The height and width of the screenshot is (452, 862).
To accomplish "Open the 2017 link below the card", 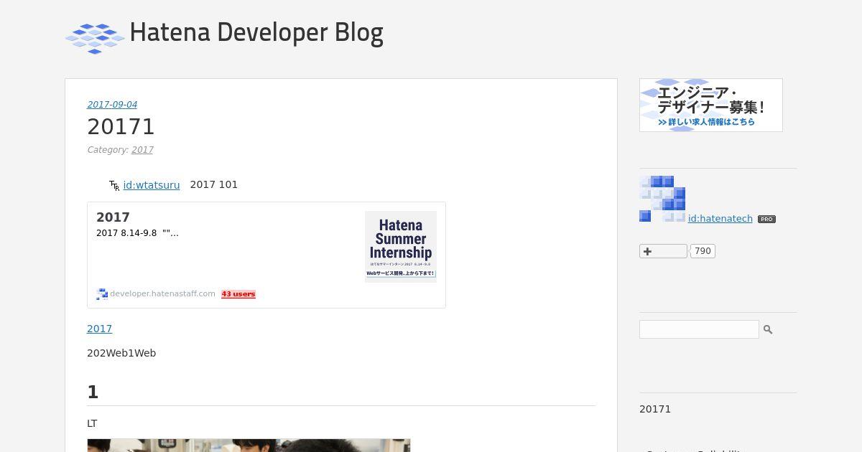I will (x=100, y=329).
